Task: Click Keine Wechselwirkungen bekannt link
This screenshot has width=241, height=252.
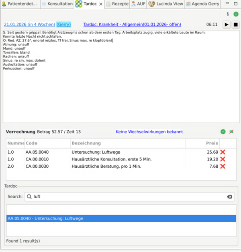Action: 149,132
